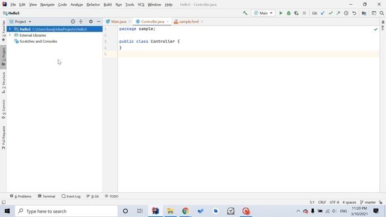Open the File menu

tap(13, 5)
